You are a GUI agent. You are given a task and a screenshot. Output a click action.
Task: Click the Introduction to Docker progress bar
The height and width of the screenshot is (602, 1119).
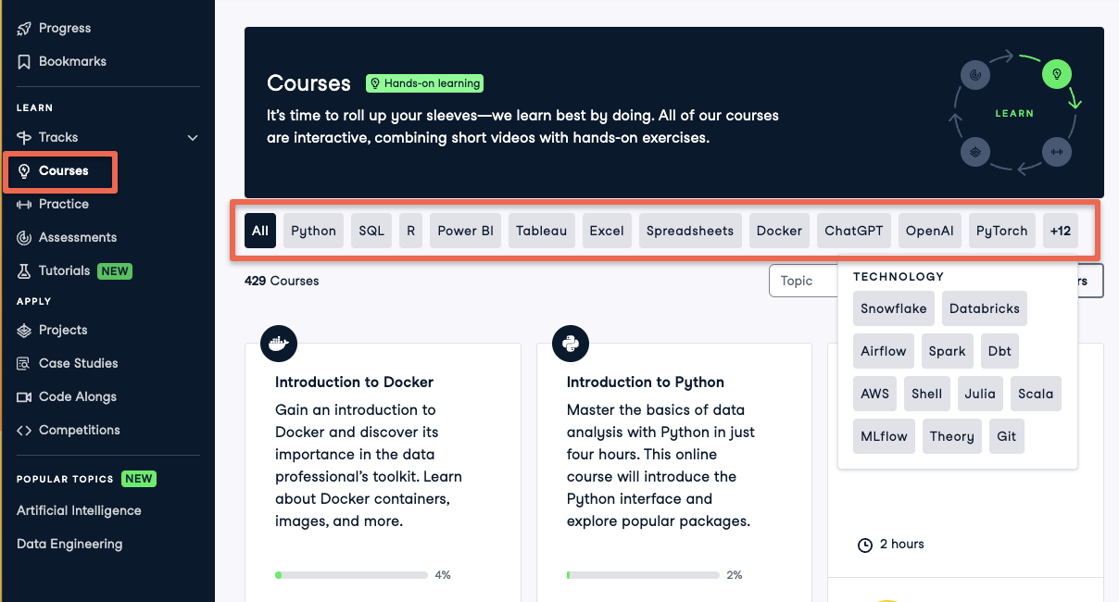point(351,574)
